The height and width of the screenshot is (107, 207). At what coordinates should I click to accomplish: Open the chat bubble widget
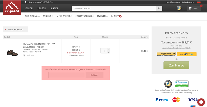click(201, 102)
